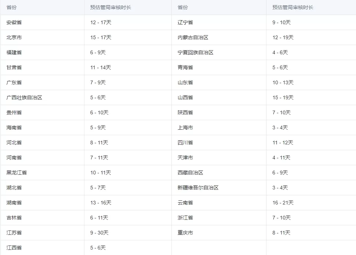Image resolution: width=356 pixels, height=255 pixels.
Task: Select the 13 - 16天 value for 湖南省
Action: (101, 203)
